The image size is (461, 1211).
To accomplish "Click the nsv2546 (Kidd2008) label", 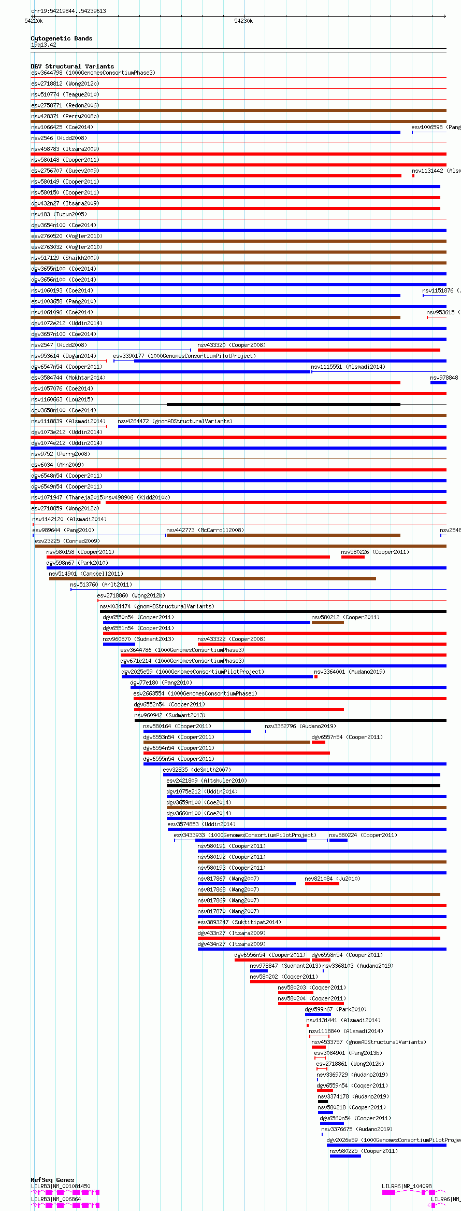I will (59, 138).
